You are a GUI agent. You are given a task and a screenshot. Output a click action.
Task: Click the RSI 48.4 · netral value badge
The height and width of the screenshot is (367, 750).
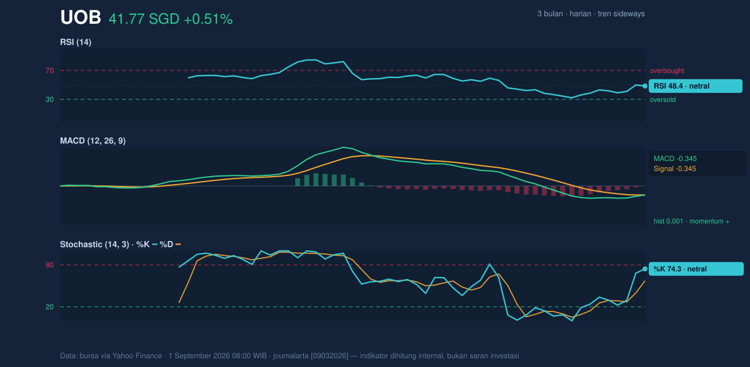tap(696, 86)
